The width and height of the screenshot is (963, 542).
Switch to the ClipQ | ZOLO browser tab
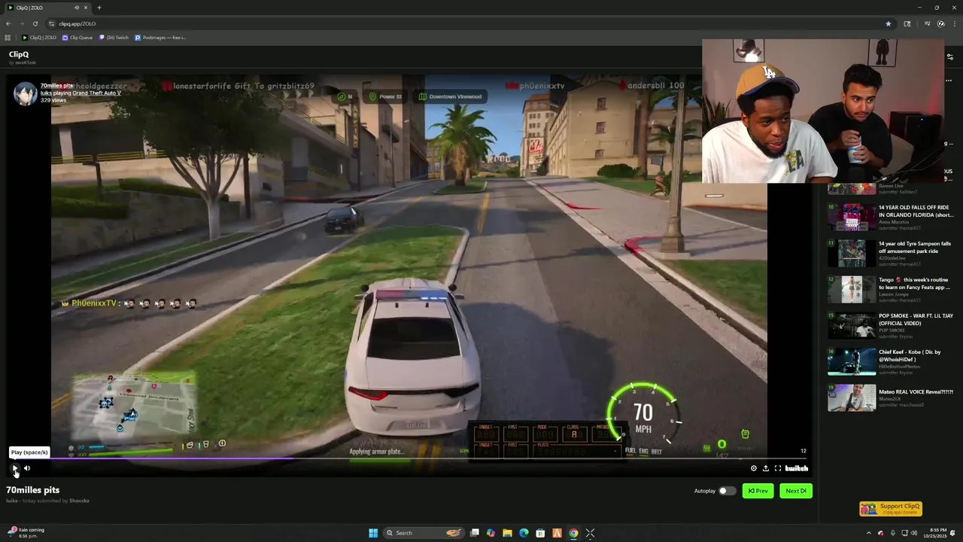tap(47, 8)
